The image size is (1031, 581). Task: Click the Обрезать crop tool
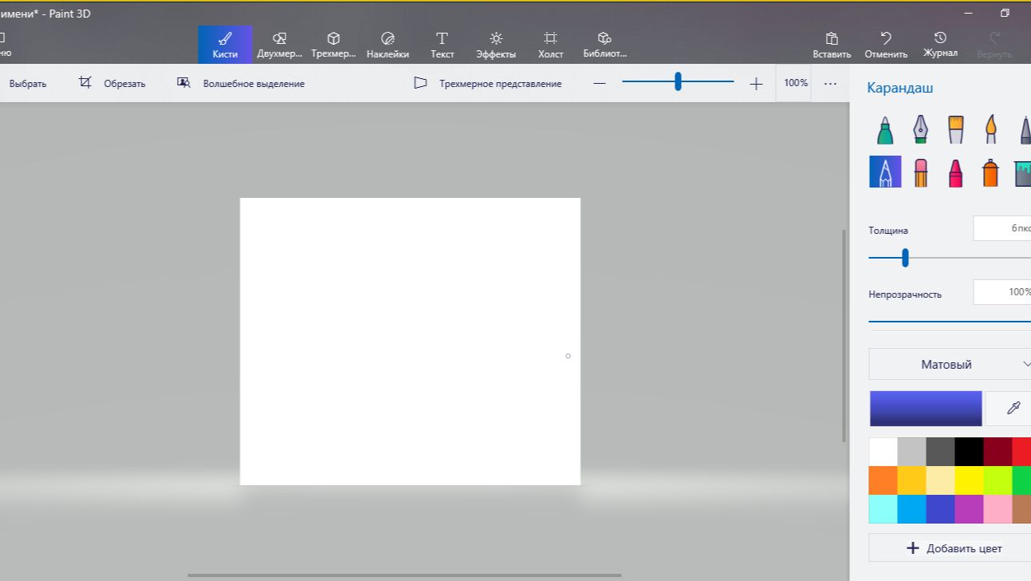112,83
